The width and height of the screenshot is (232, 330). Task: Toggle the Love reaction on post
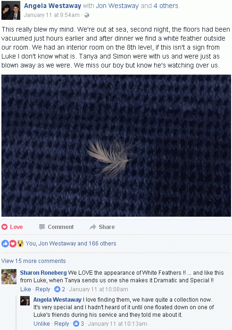[x=12, y=227]
